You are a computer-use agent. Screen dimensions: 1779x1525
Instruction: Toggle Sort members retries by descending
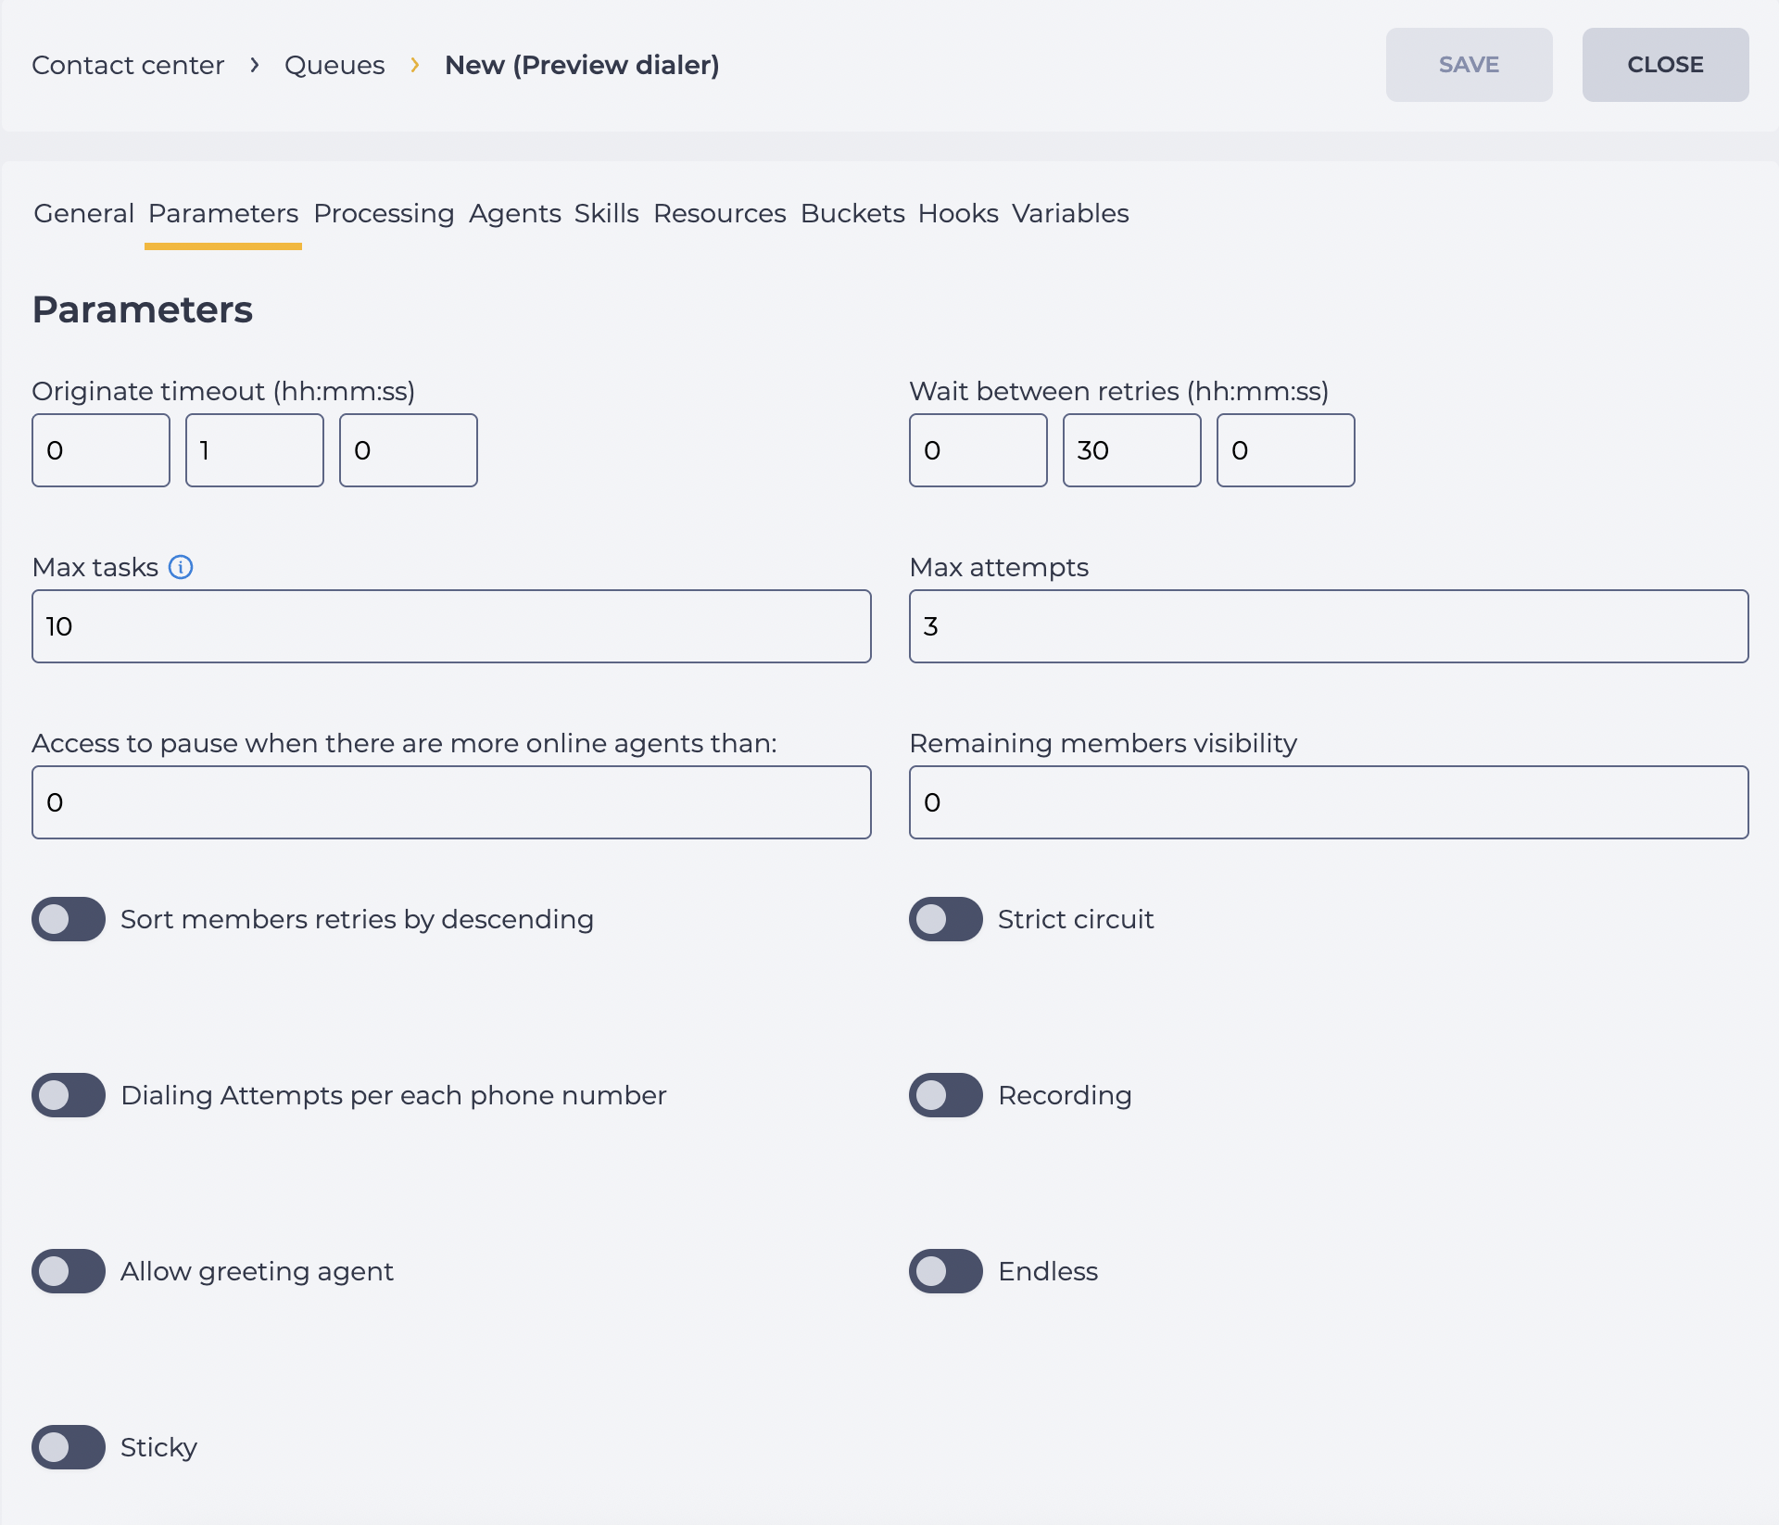(x=69, y=919)
